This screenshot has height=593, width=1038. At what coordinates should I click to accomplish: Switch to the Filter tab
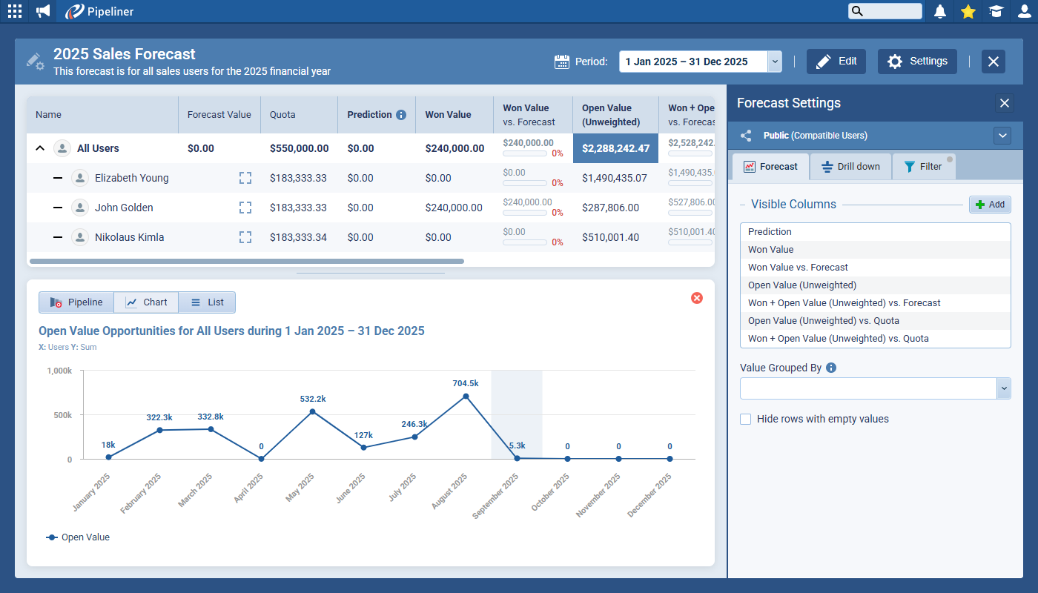923,167
